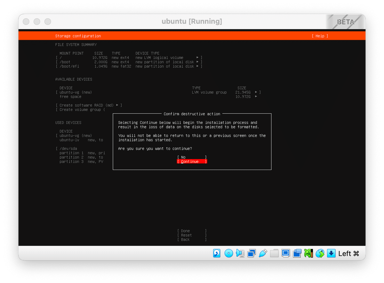Click the 'new fat32' type cell
Screen dimensions: 384x283
click(x=121, y=66)
